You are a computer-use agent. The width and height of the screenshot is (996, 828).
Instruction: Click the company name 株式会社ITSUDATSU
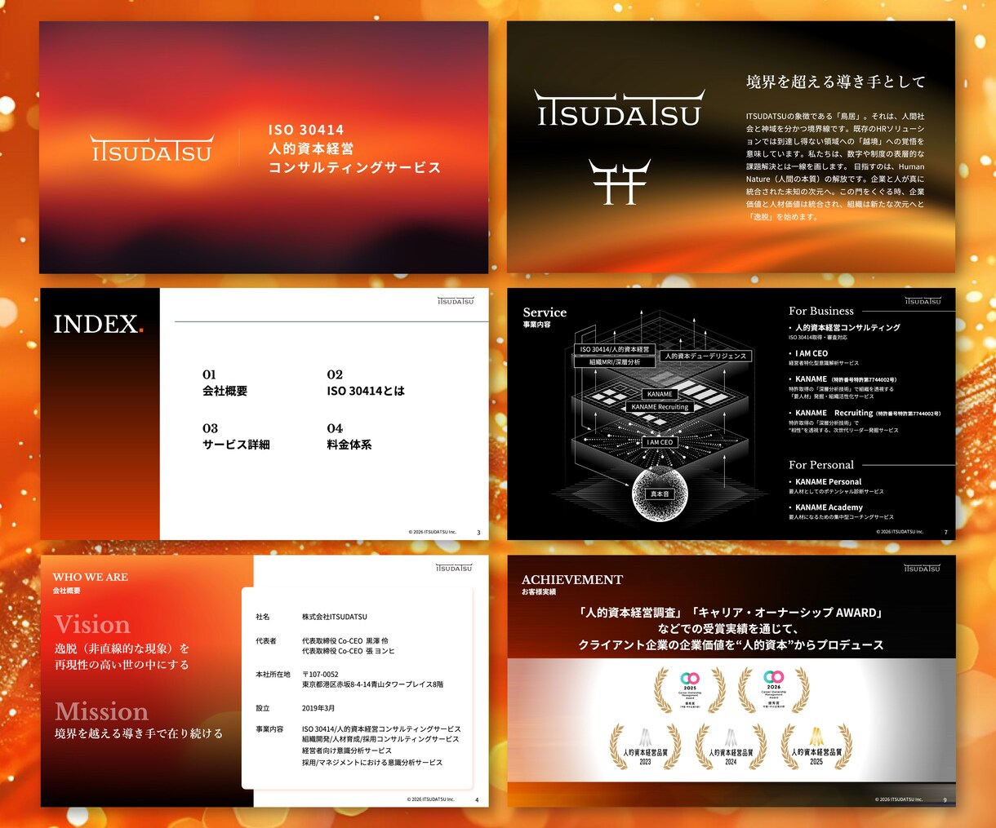coord(335,617)
